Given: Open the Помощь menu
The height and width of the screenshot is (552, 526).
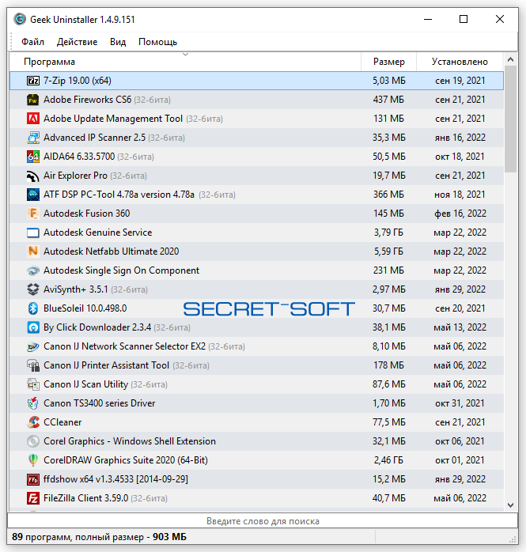Looking at the screenshot, I should click(157, 42).
